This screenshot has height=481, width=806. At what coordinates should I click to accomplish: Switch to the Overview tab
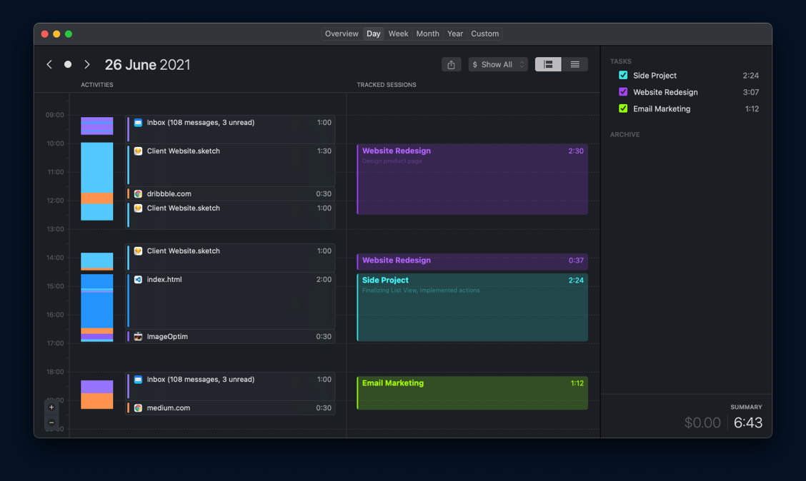[342, 34]
